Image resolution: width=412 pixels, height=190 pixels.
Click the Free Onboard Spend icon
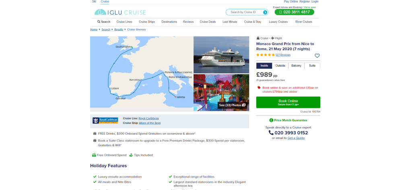tap(94, 155)
